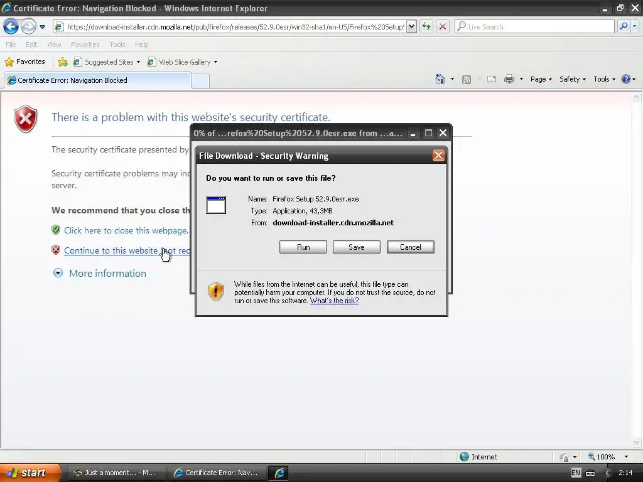Switch to Certificate Error taskbar window
This screenshot has height=482, width=643.
point(217,473)
